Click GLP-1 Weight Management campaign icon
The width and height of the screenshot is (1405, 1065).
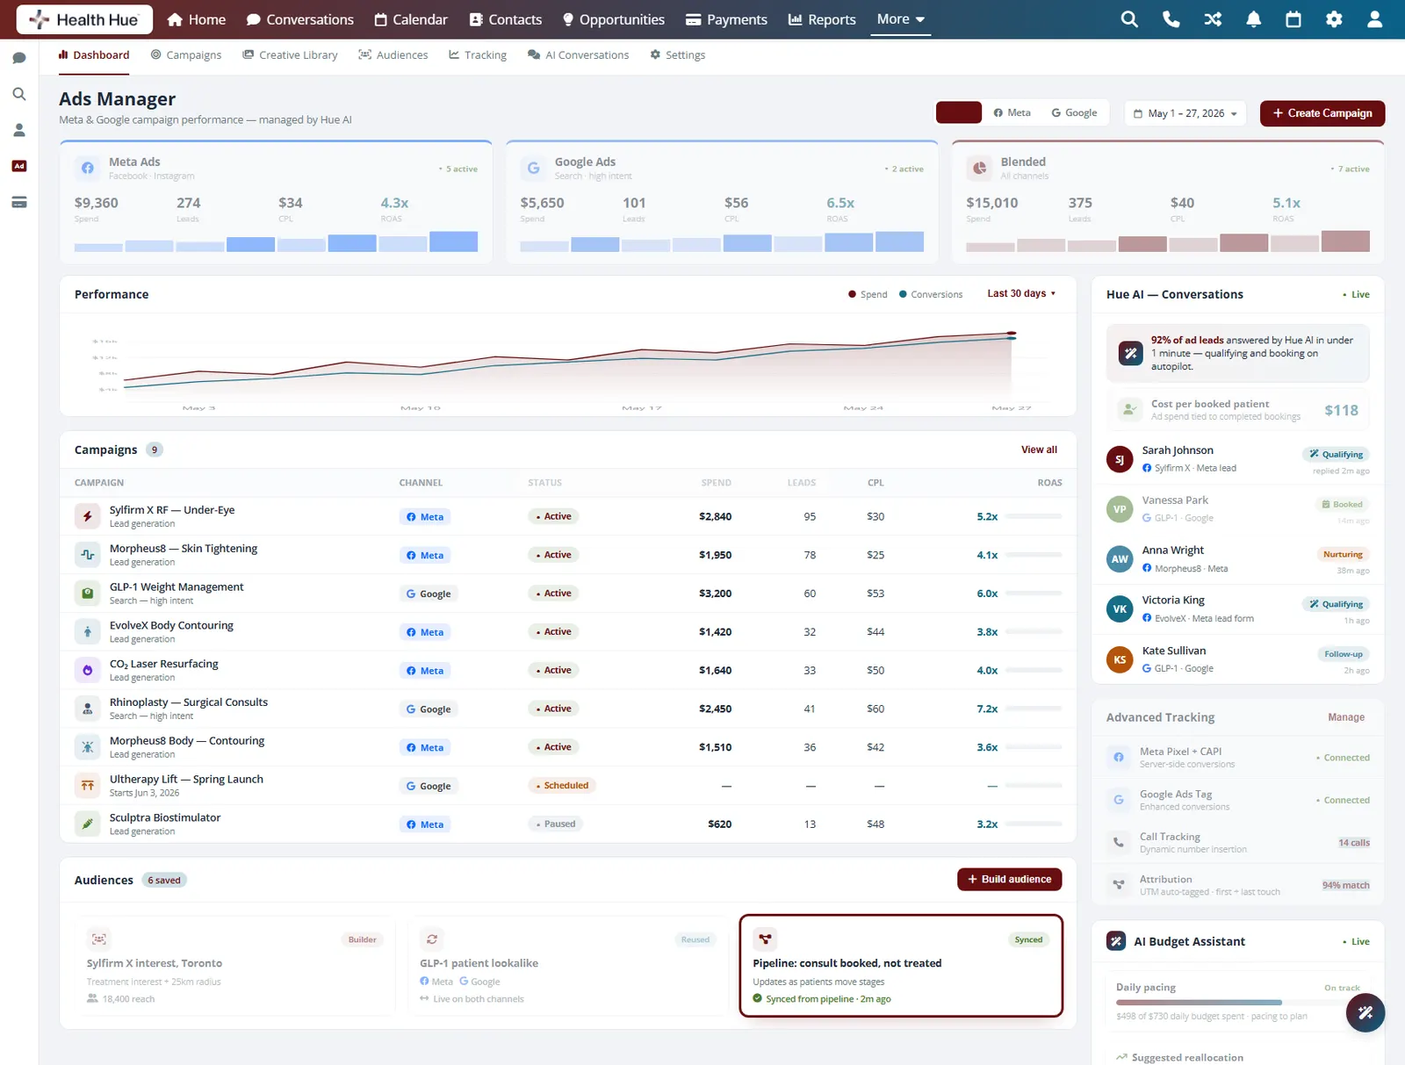tap(88, 594)
